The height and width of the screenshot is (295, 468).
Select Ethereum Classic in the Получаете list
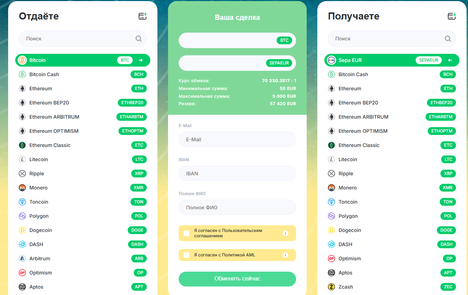[392, 145]
